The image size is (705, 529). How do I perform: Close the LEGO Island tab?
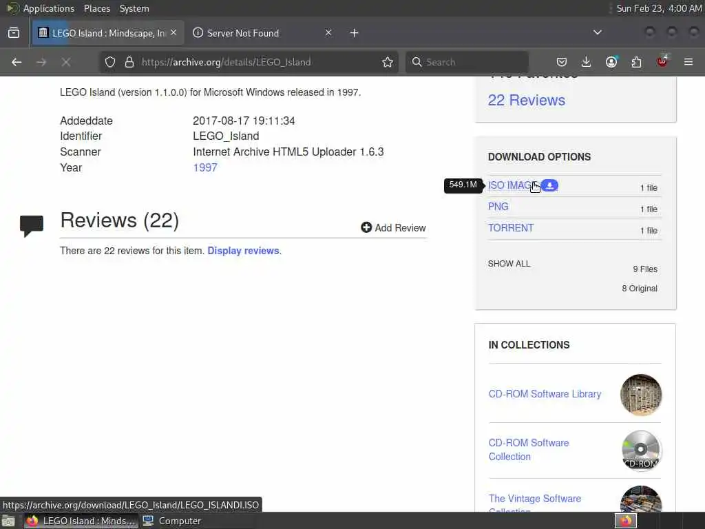(x=173, y=32)
